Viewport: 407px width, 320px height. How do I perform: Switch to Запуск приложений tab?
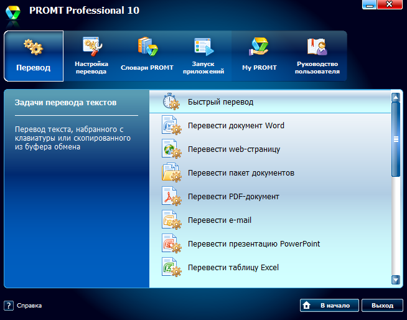click(x=203, y=56)
